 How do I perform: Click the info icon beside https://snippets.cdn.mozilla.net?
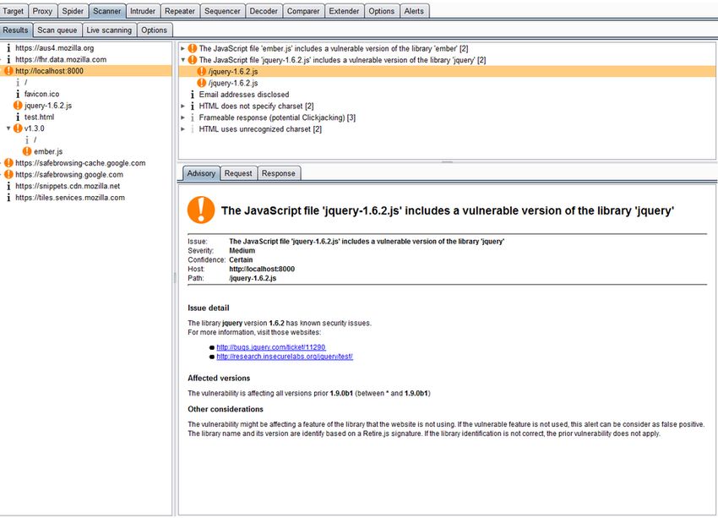[8, 186]
